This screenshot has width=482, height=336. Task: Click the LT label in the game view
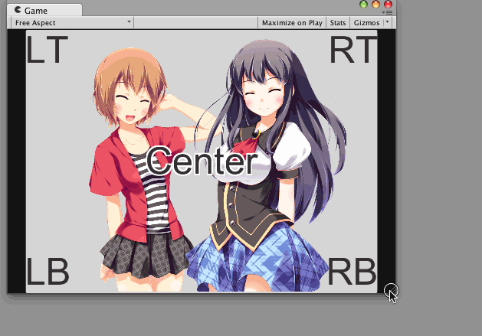47,50
